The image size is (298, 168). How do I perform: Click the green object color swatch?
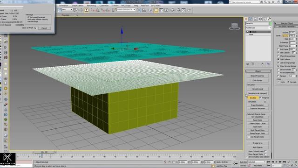click(x=270, y=24)
